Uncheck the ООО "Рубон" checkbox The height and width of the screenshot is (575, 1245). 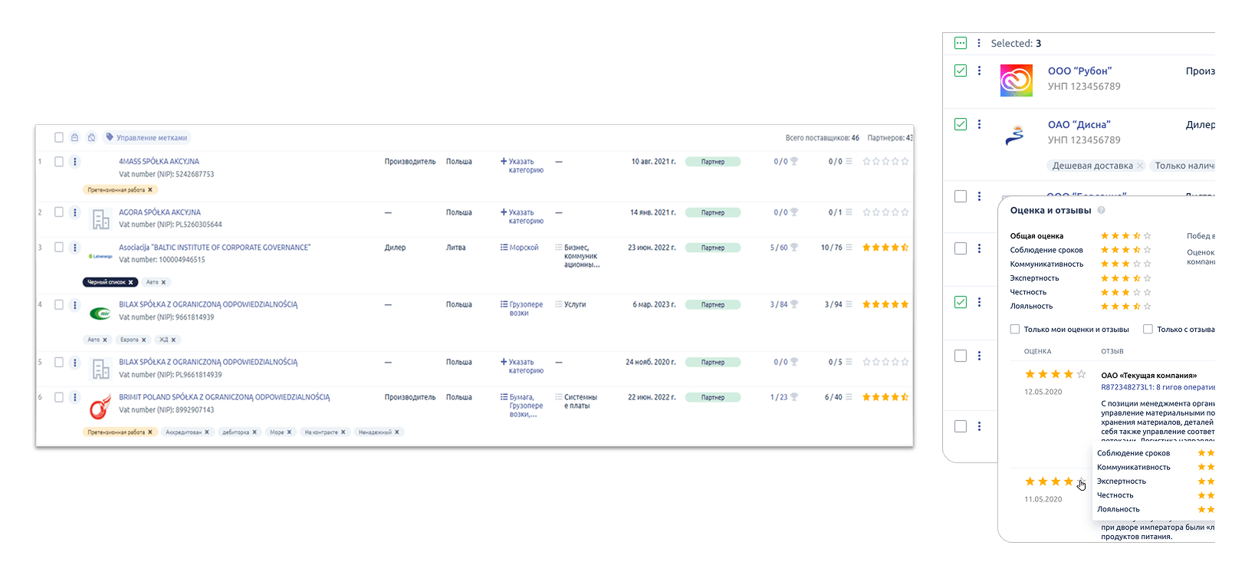[x=961, y=71]
